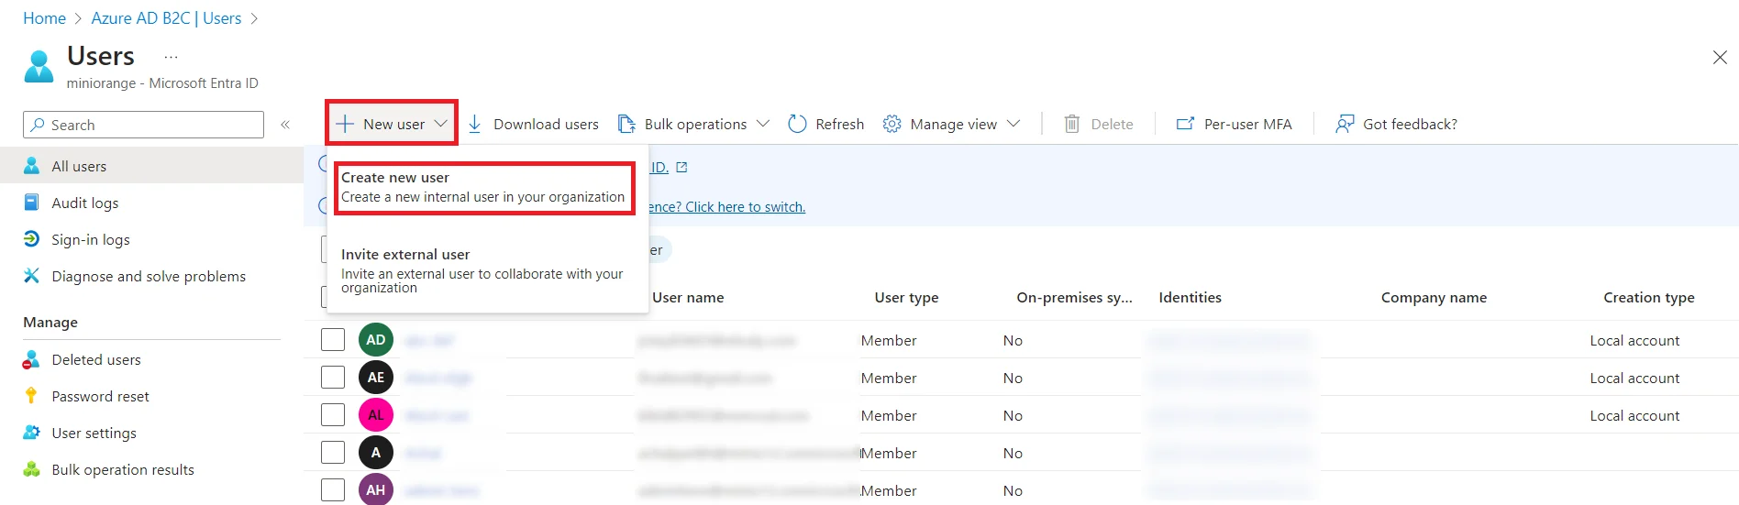Open Per-user MFA

click(1234, 124)
